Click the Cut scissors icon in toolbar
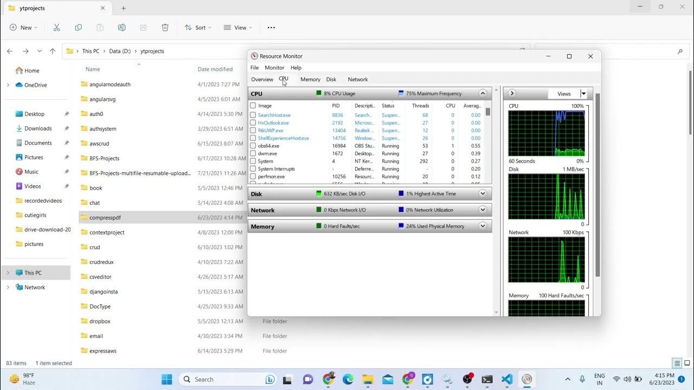Image resolution: width=694 pixels, height=390 pixels. [56, 28]
